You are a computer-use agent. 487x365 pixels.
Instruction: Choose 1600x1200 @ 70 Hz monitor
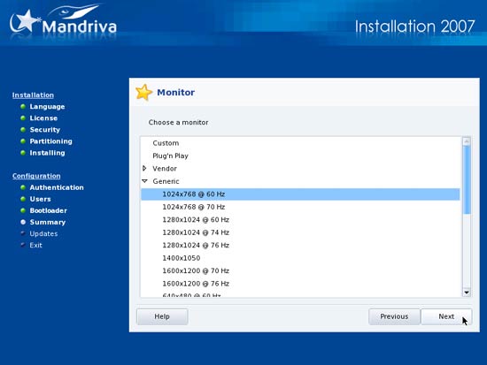pos(300,270)
